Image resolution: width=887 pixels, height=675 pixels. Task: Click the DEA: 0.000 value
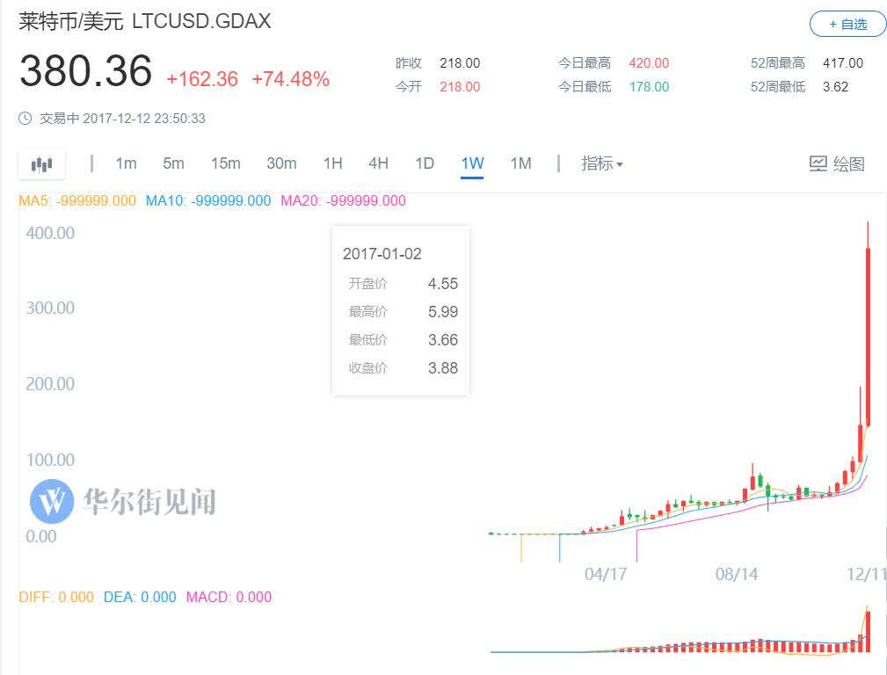click(x=140, y=597)
